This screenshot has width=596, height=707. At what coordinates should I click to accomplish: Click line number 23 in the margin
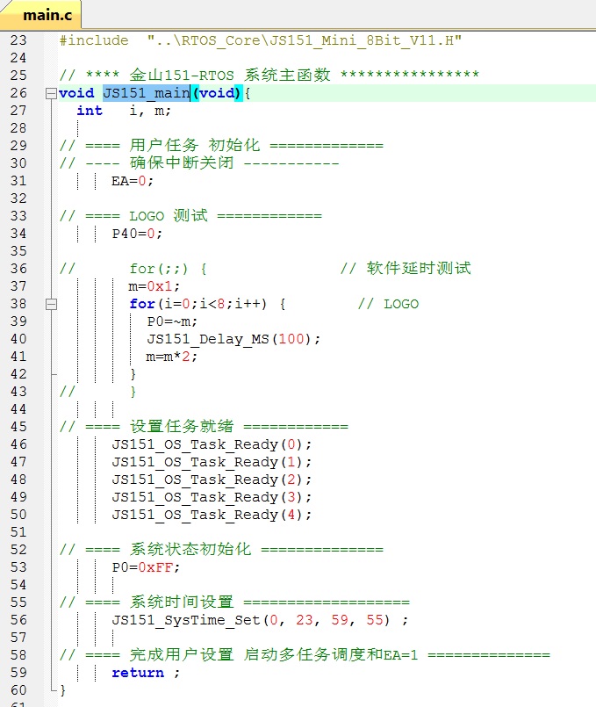click(x=18, y=40)
